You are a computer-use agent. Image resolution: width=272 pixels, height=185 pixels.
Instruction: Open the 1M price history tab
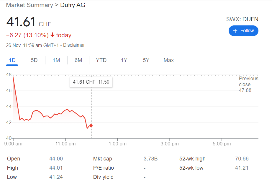(56, 60)
